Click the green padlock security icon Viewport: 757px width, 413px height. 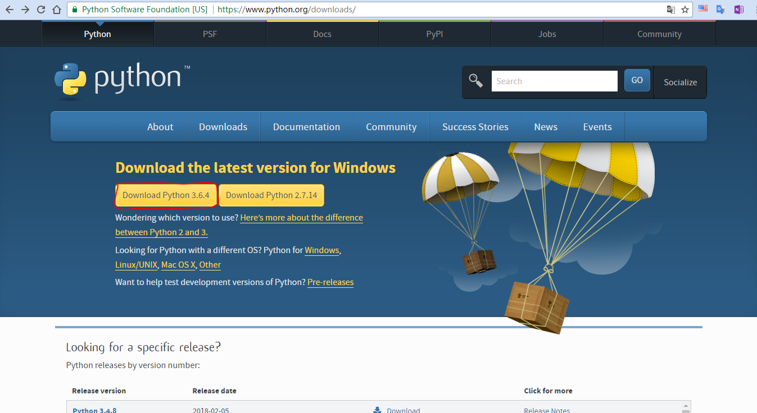75,10
